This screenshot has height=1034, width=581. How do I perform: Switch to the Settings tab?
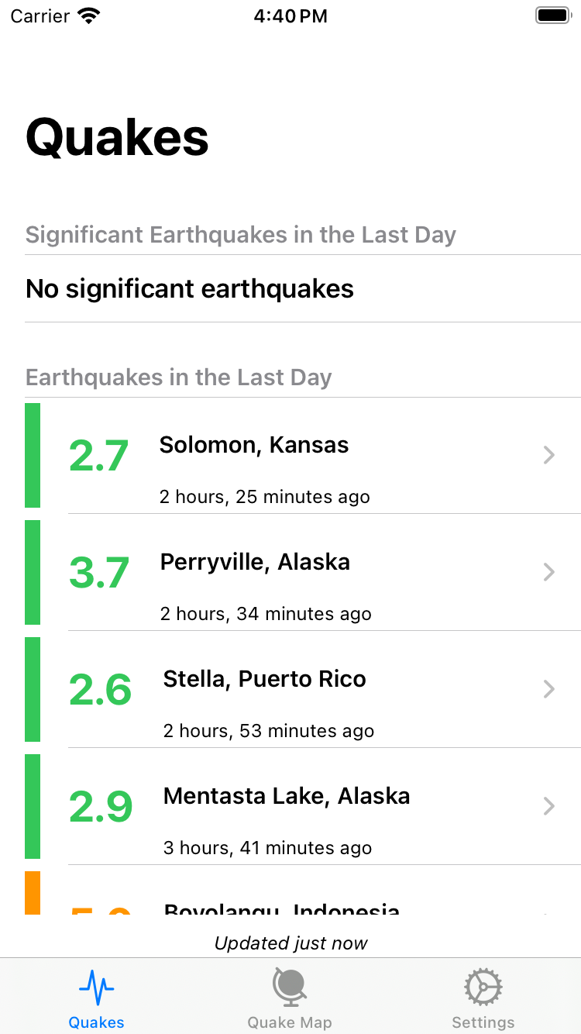coord(483,996)
